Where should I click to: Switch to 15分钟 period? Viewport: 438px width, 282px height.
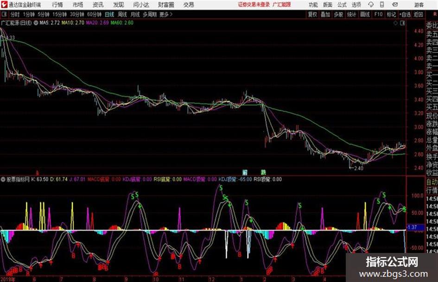pyautogui.click(x=60, y=14)
